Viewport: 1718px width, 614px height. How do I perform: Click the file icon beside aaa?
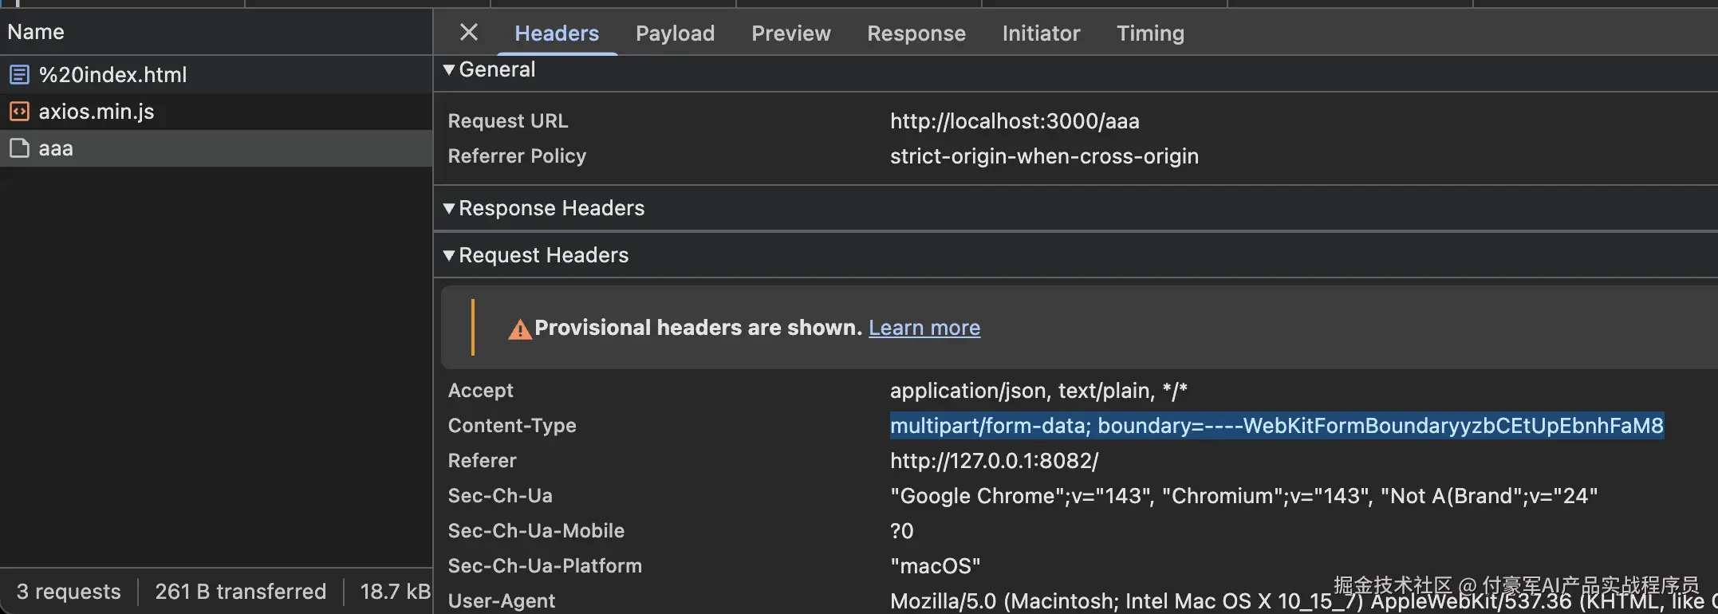click(19, 148)
